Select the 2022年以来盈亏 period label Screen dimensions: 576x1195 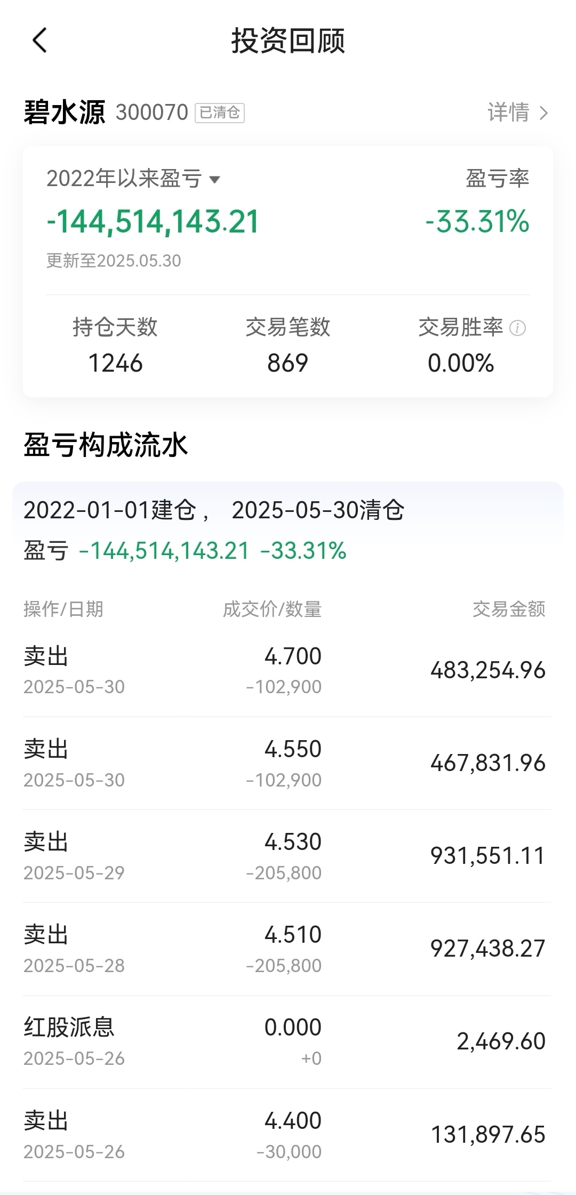124,179
